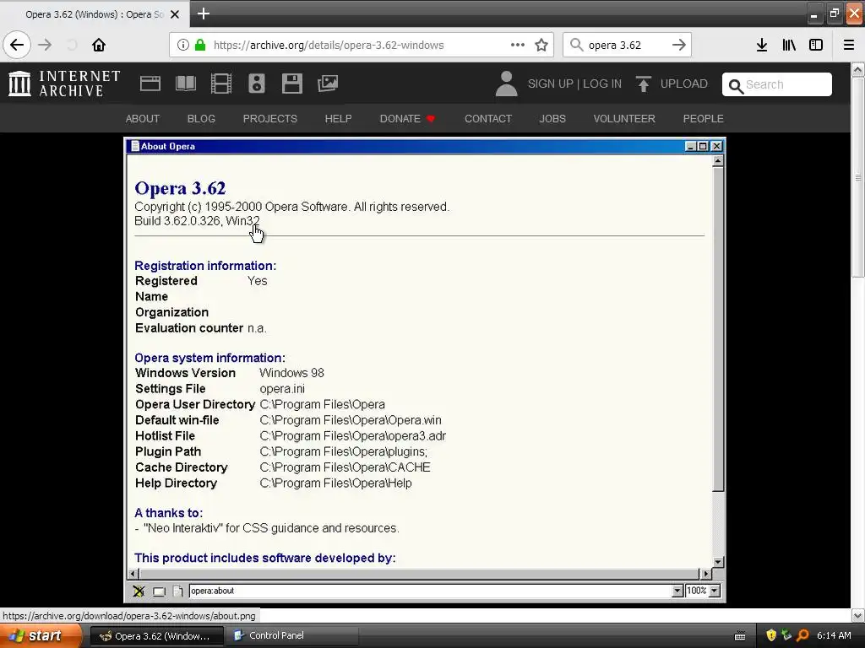Image resolution: width=865 pixels, height=648 pixels.
Task: Open the Texts book icon
Action: tap(185, 84)
